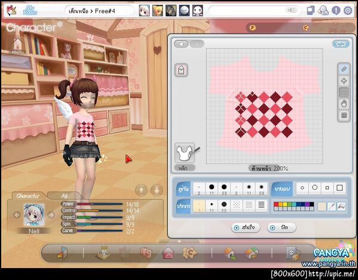Click the สำเร็จ confirm button

[246, 227]
